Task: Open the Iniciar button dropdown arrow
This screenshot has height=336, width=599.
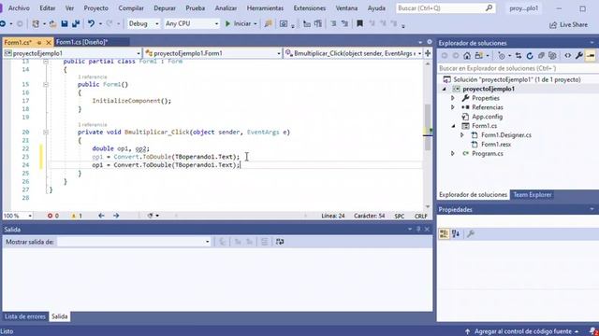Action: pos(256,23)
